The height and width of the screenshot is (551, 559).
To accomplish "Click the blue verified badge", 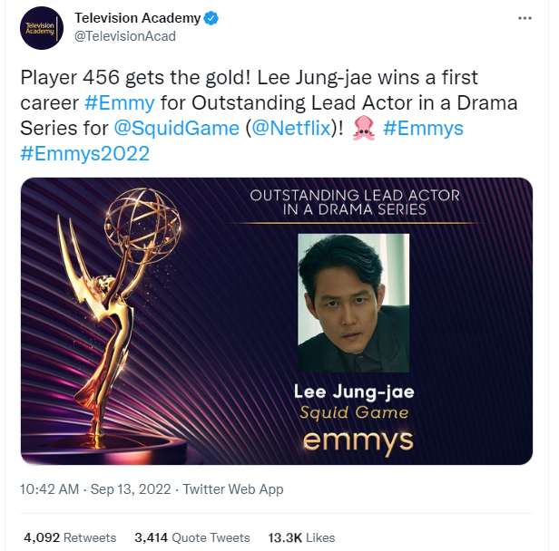I will pos(210,17).
